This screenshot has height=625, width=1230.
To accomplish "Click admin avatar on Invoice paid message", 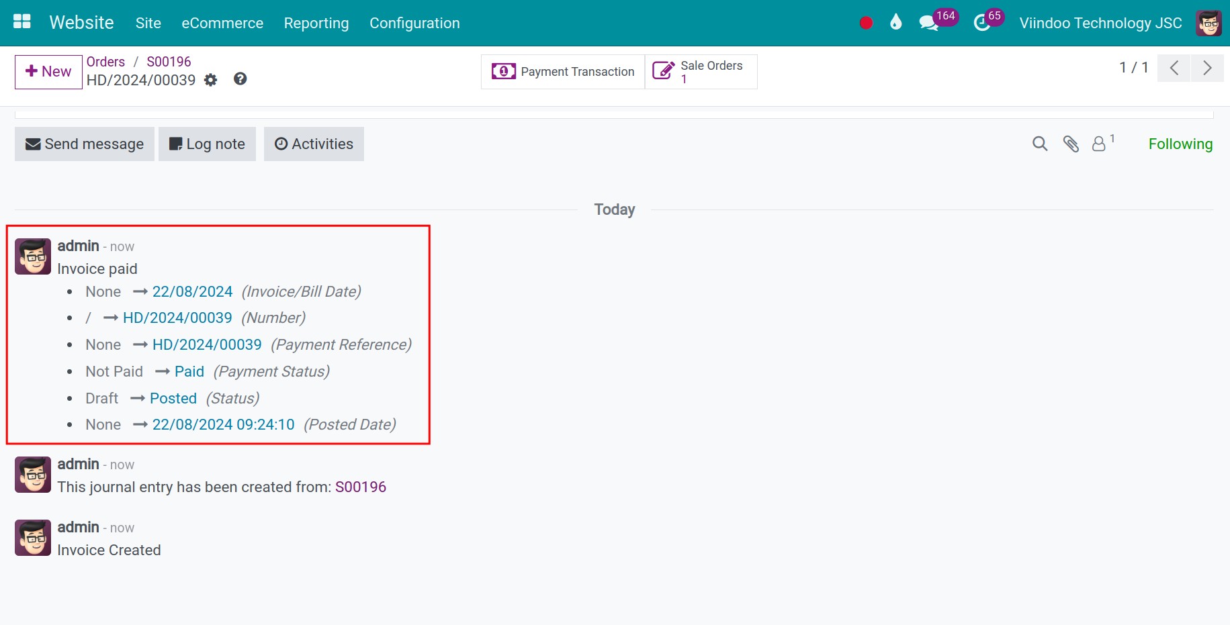I will click(33, 256).
